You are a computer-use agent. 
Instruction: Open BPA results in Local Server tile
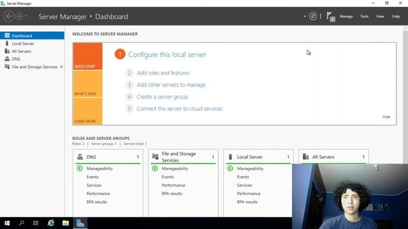click(x=247, y=202)
